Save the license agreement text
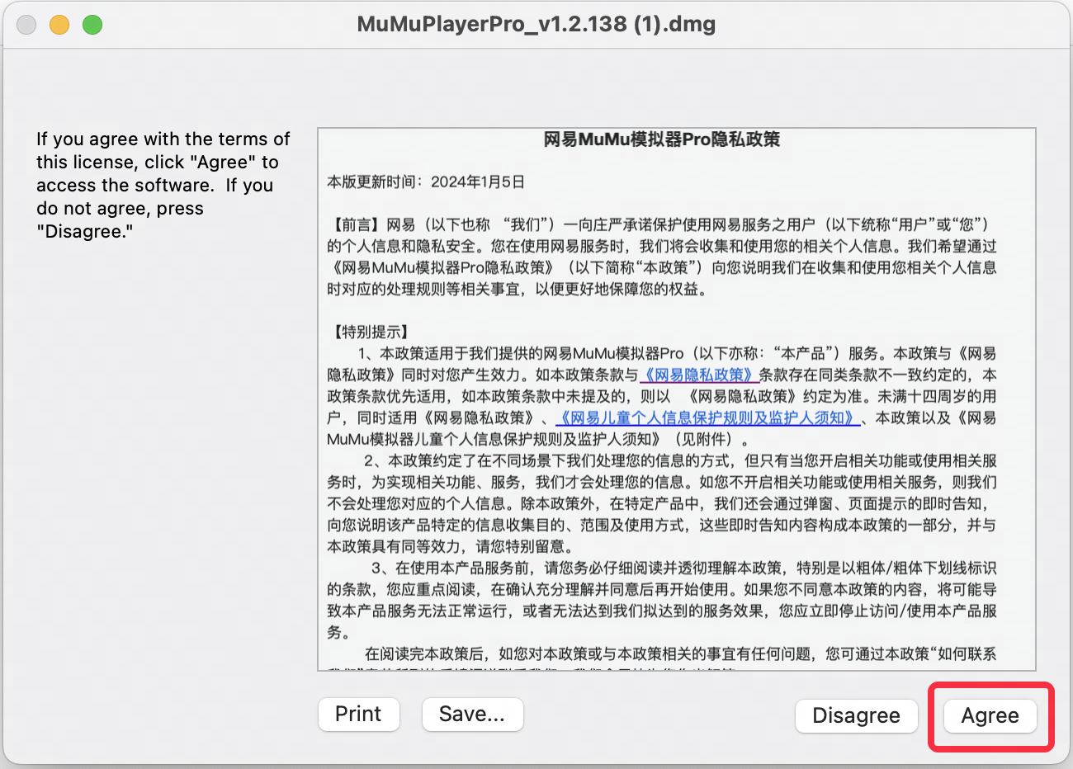1073x769 pixels. tap(472, 714)
